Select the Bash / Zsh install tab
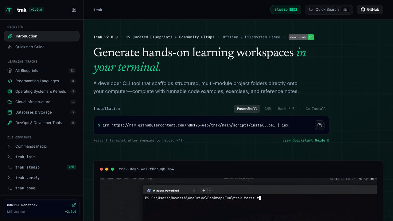This screenshot has height=221, width=393. (x=288, y=109)
